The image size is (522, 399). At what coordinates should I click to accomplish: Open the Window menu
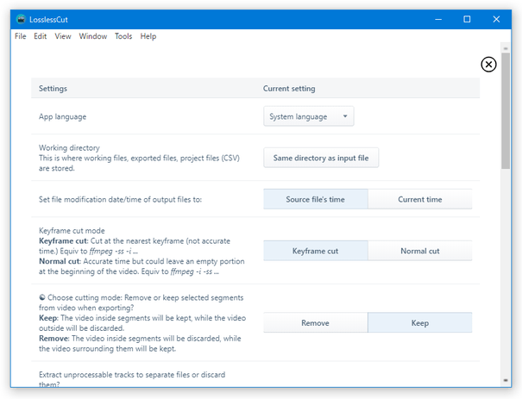point(93,36)
